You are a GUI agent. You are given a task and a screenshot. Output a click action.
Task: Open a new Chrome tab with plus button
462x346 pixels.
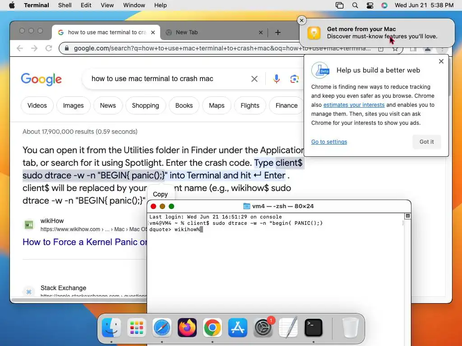point(277,32)
